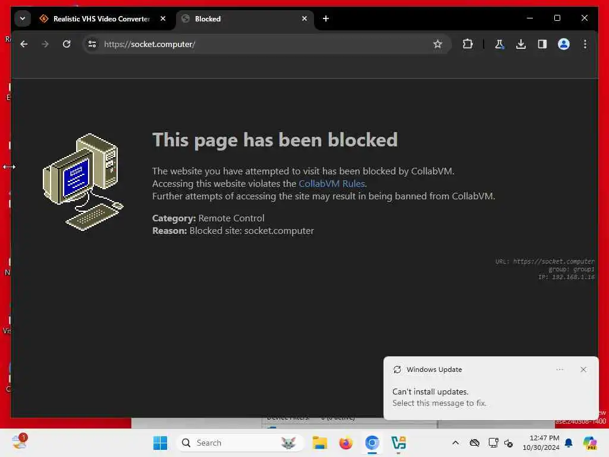Open Chrome Labs flask icon
This screenshot has width=609, height=457.
(500, 44)
